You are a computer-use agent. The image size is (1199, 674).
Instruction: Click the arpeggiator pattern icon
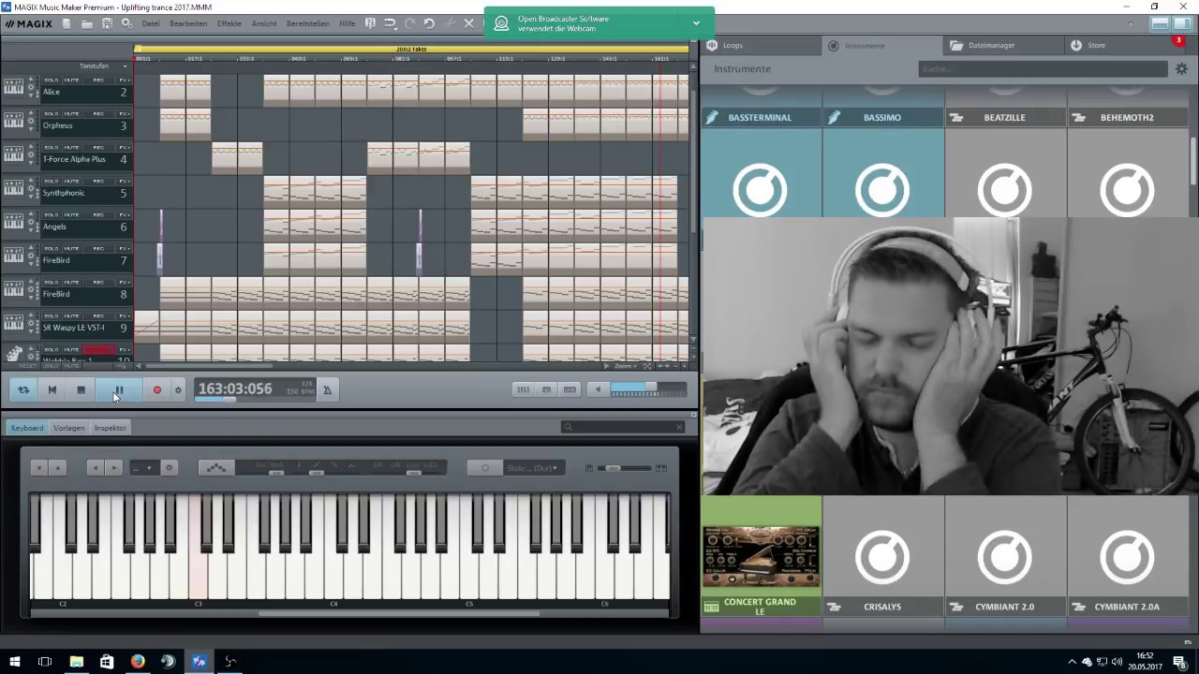point(215,467)
